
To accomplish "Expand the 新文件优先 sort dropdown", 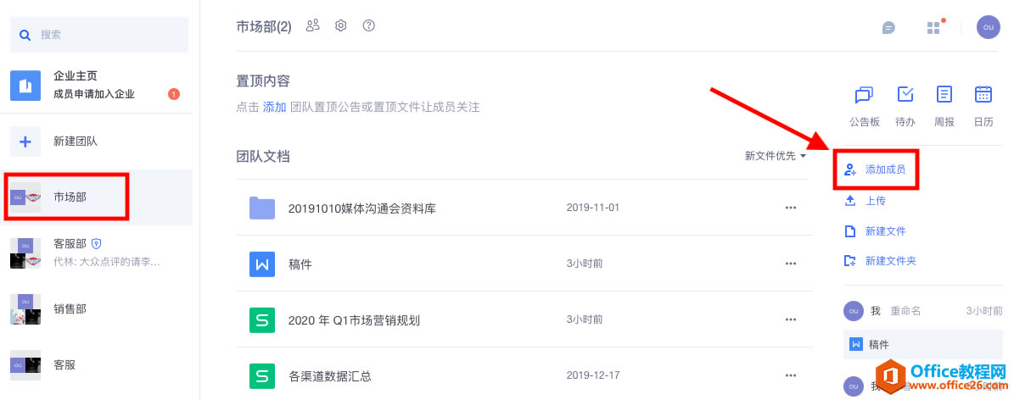I will point(775,156).
